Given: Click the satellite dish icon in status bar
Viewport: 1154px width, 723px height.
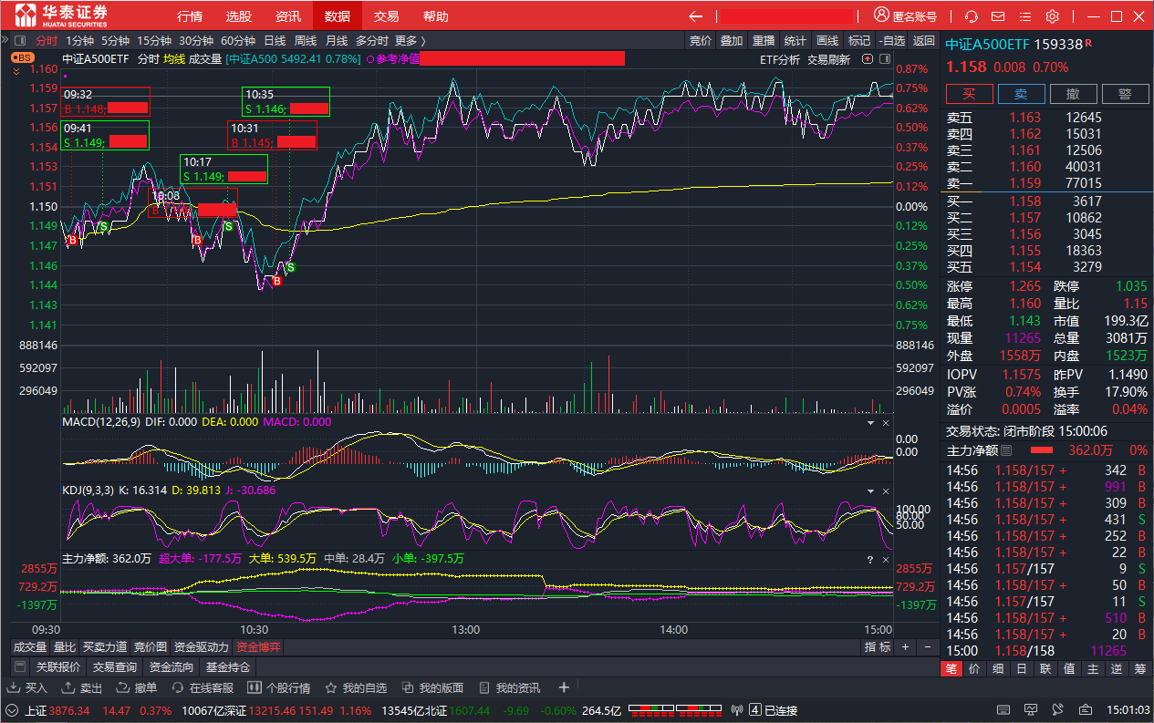Looking at the screenshot, I should coord(738,710).
